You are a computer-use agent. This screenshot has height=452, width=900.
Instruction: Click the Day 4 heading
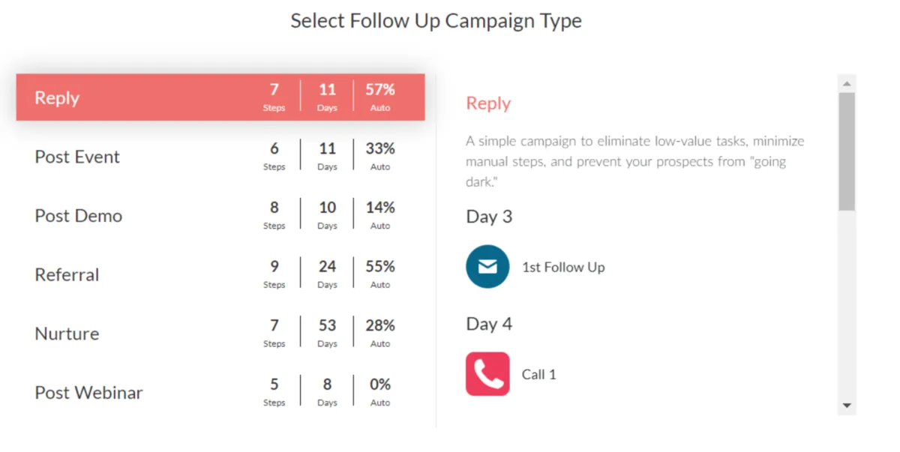pyautogui.click(x=489, y=324)
